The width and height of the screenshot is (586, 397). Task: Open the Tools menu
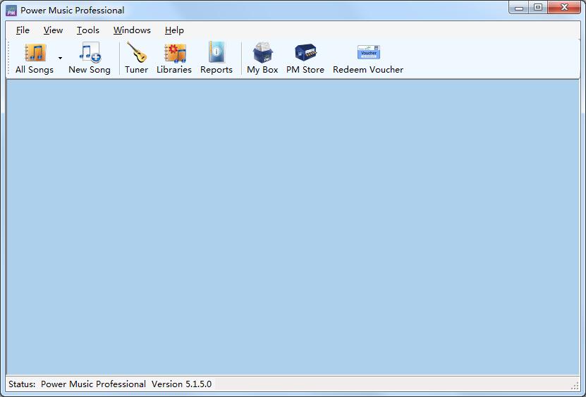pos(88,30)
